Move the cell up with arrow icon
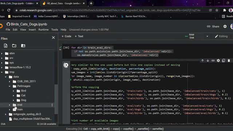This screenshot has height=131, width=233. (202, 60)
